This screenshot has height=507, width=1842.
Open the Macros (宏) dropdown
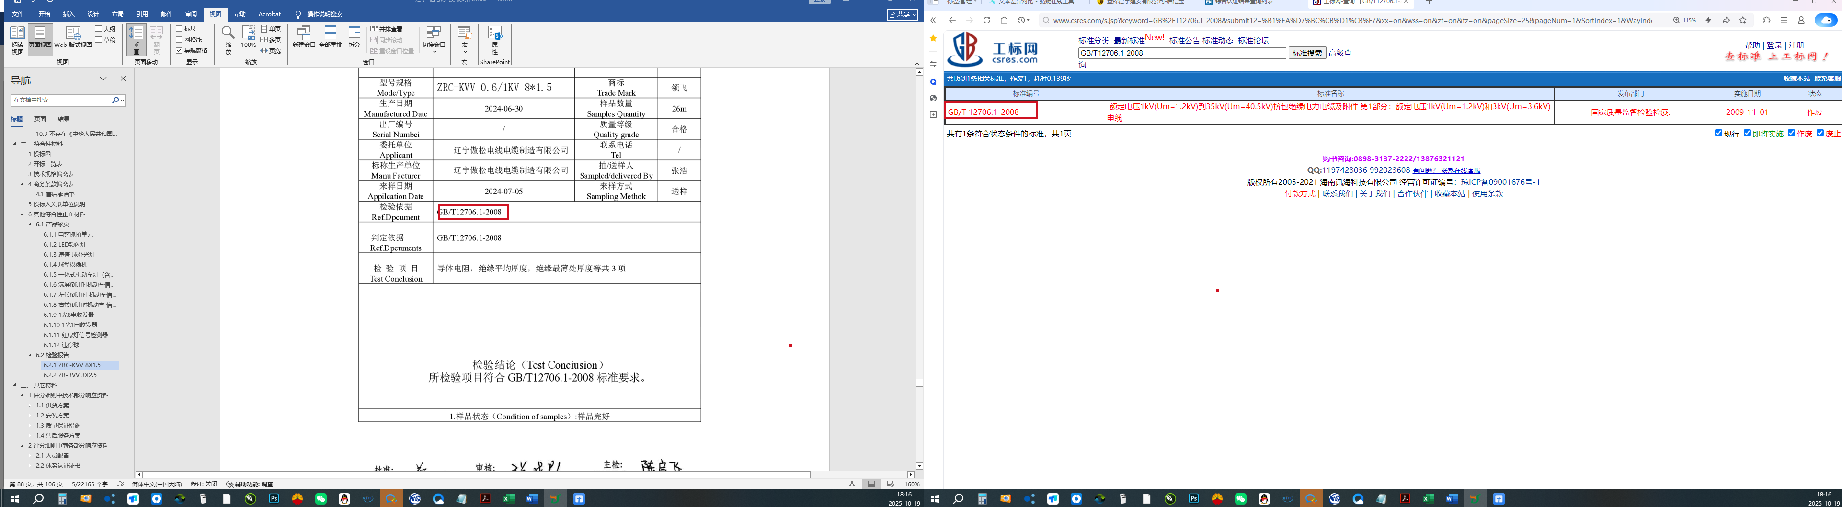pyautogui.click(x=465, y=40)
